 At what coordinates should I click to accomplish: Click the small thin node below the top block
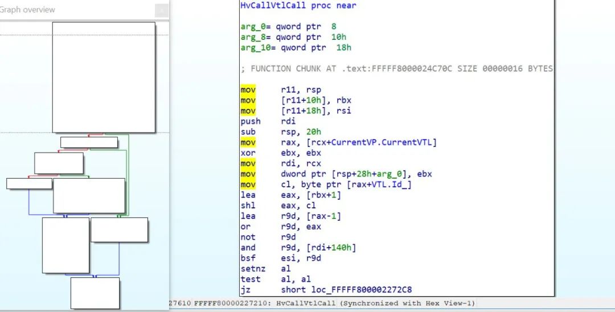(x=89, y=142)
